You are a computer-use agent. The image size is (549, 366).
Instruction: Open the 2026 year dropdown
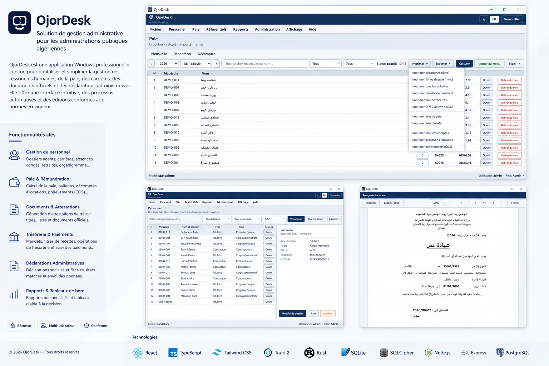[168, 64]
